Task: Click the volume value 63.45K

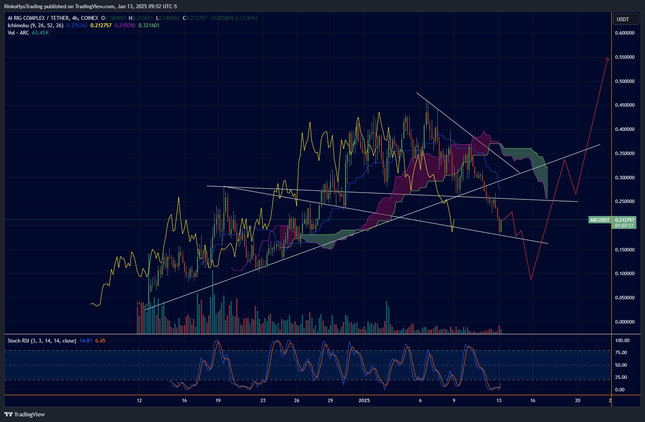Action: point(40,33)
